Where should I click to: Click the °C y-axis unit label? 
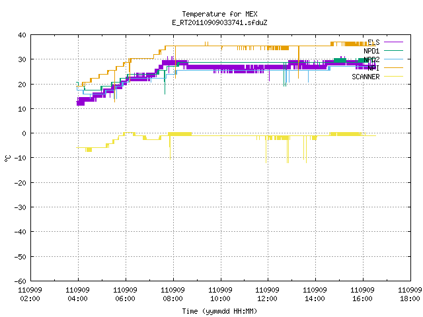(x=8, y=158)
